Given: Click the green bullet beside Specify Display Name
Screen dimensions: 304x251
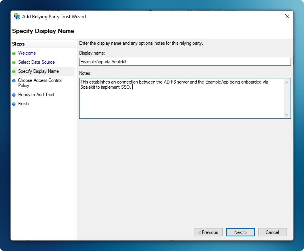Looking at the screenshot, I should pos(14,72).
